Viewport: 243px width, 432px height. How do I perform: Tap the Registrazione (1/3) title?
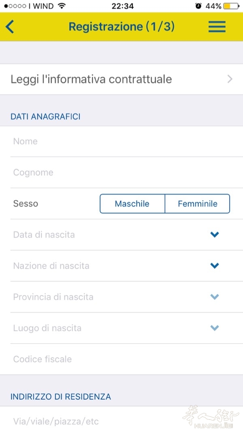tap(122, 27)
